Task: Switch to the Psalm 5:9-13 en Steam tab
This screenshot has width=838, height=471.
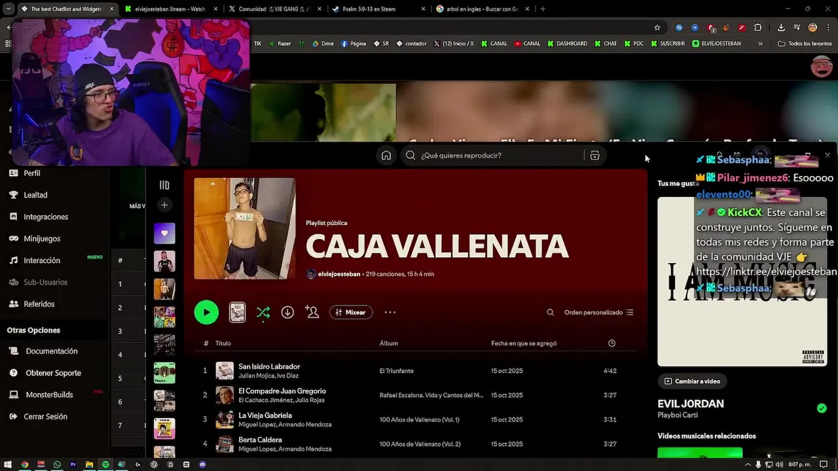Action: [x=378, y=9]
